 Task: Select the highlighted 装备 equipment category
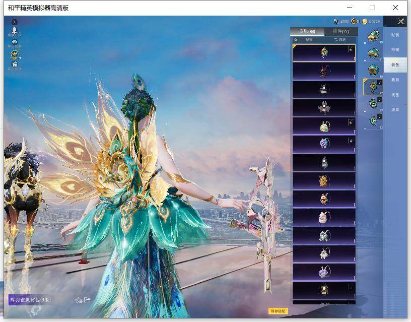coord(395,65)
